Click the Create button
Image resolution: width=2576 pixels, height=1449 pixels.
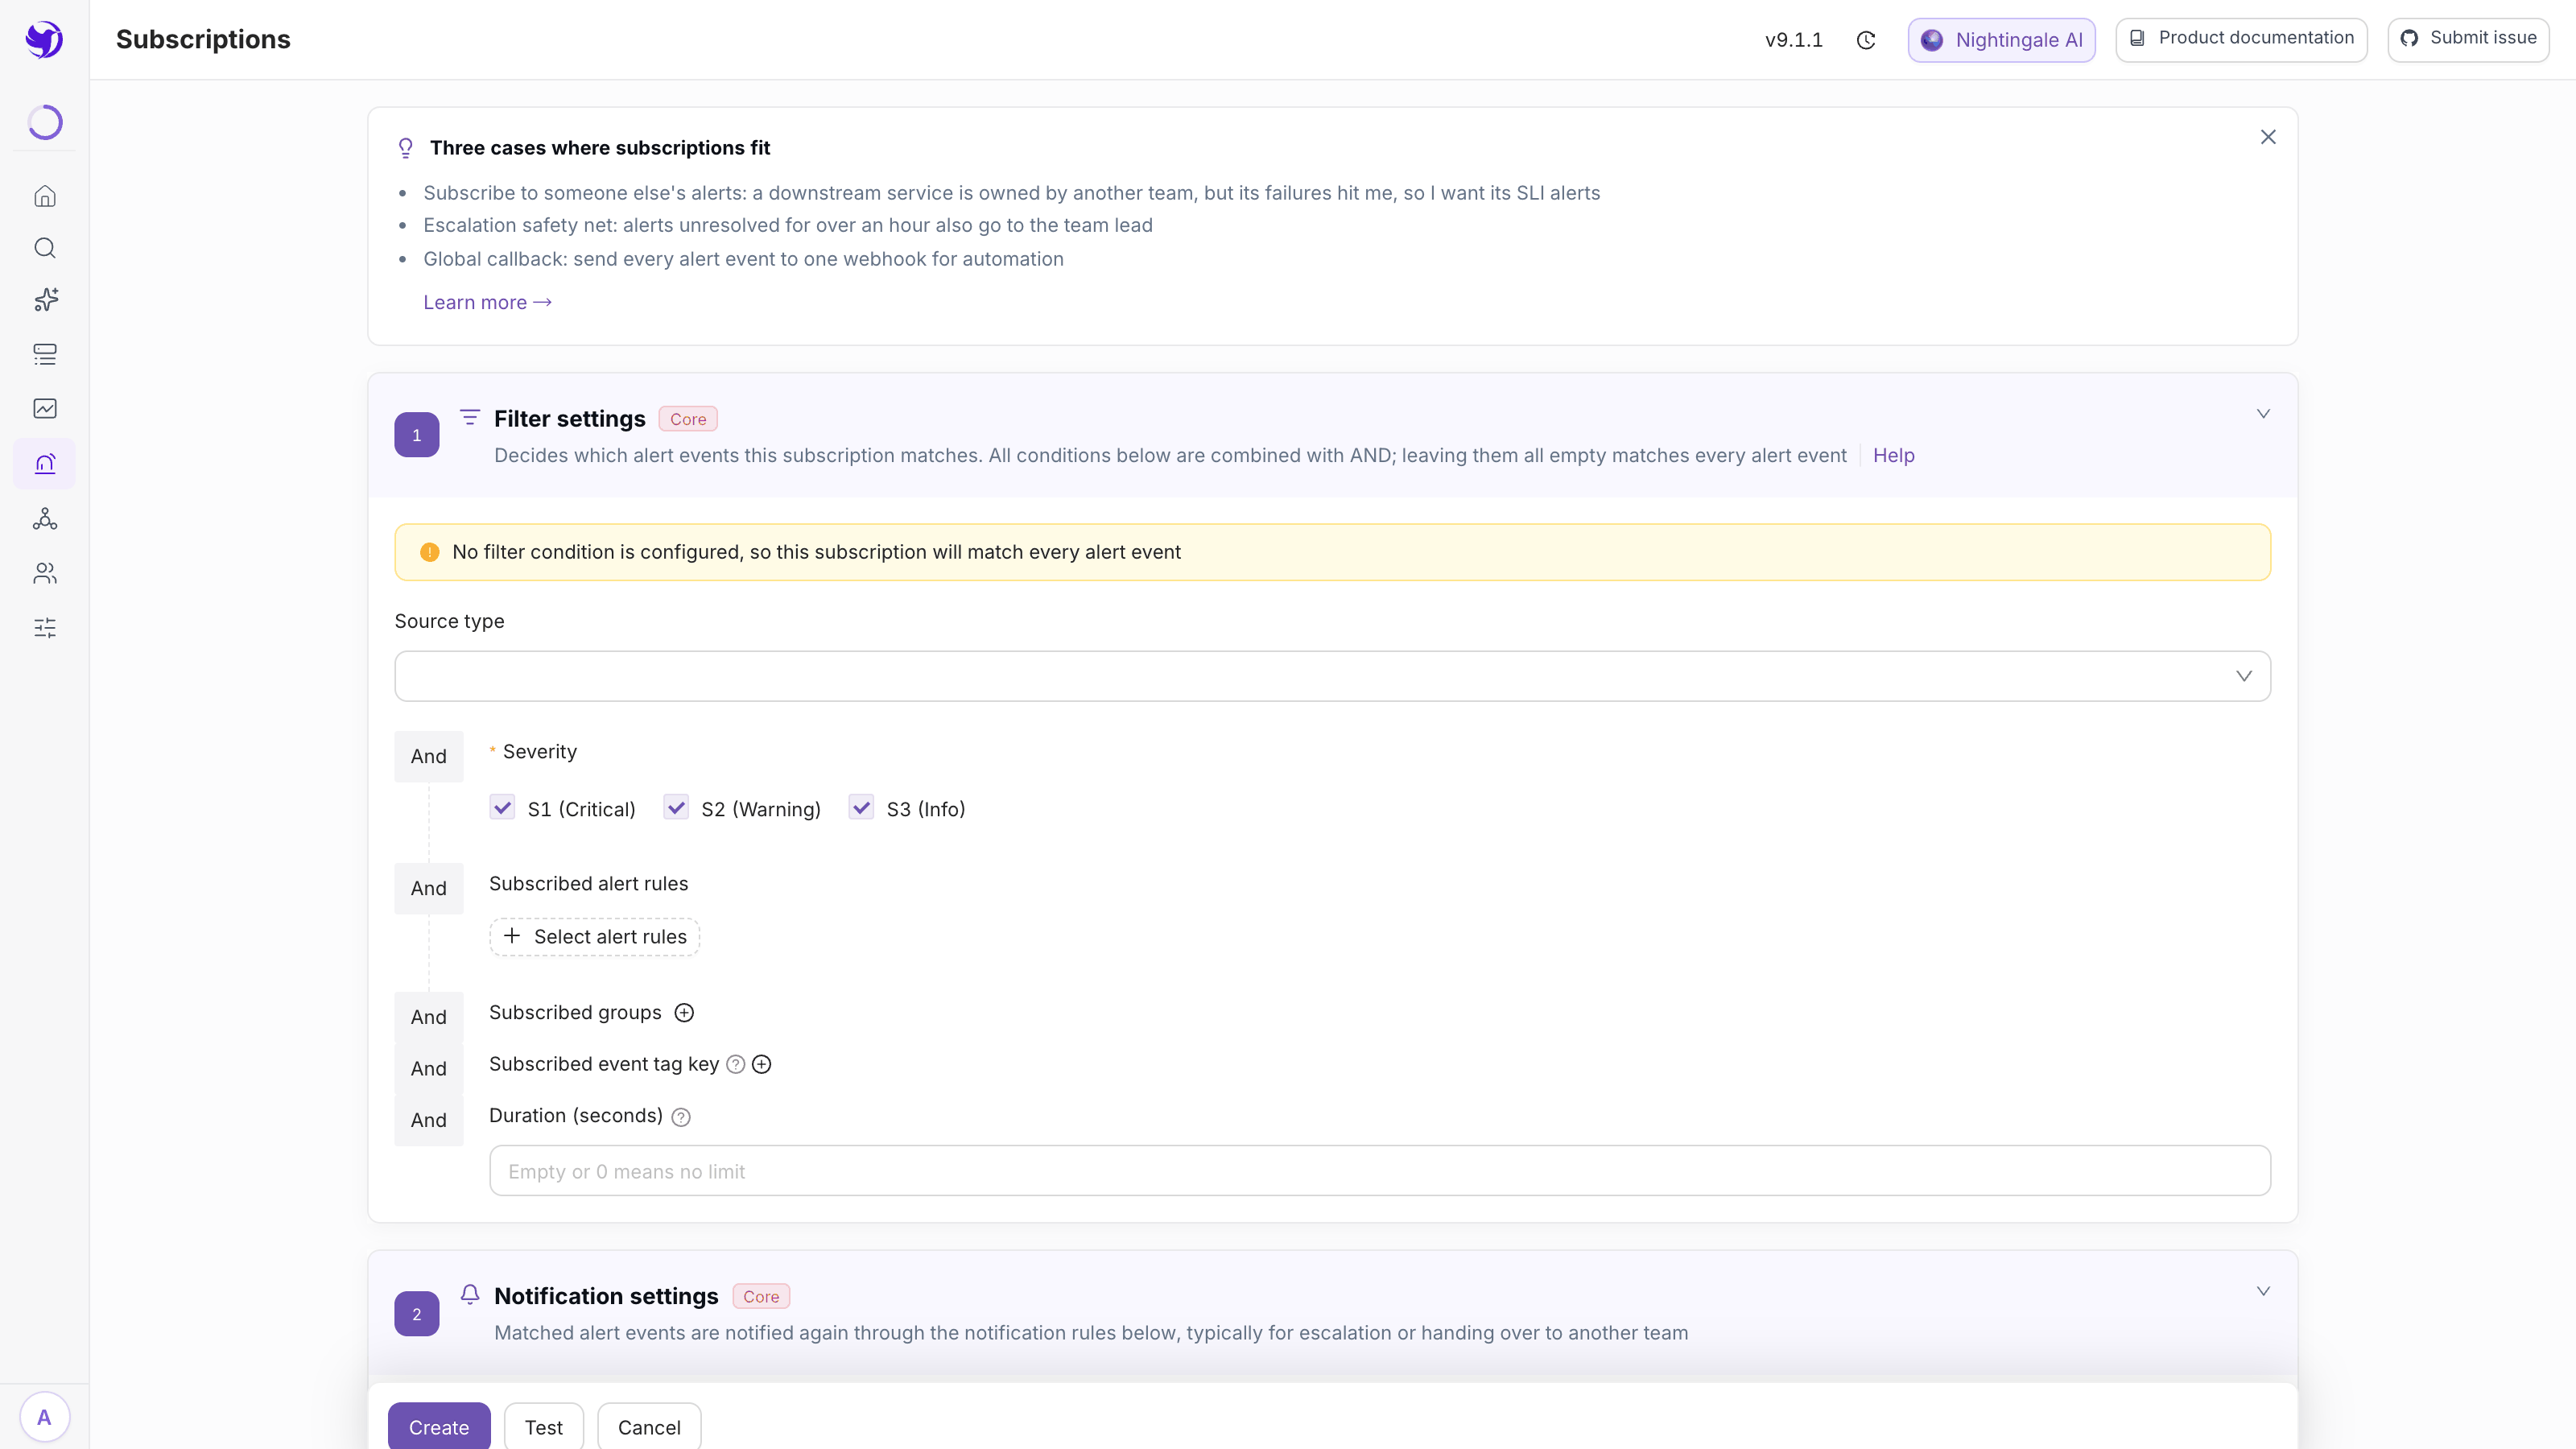[439, 1426]
